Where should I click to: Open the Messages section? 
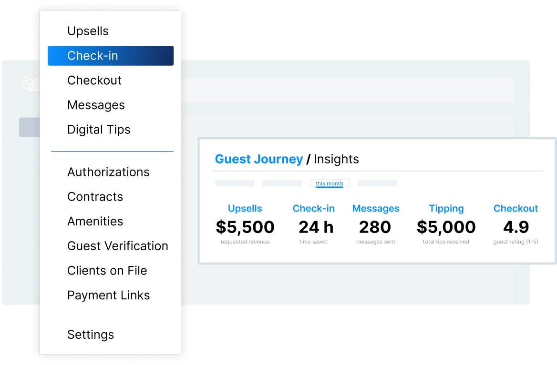tap(96, 105)
